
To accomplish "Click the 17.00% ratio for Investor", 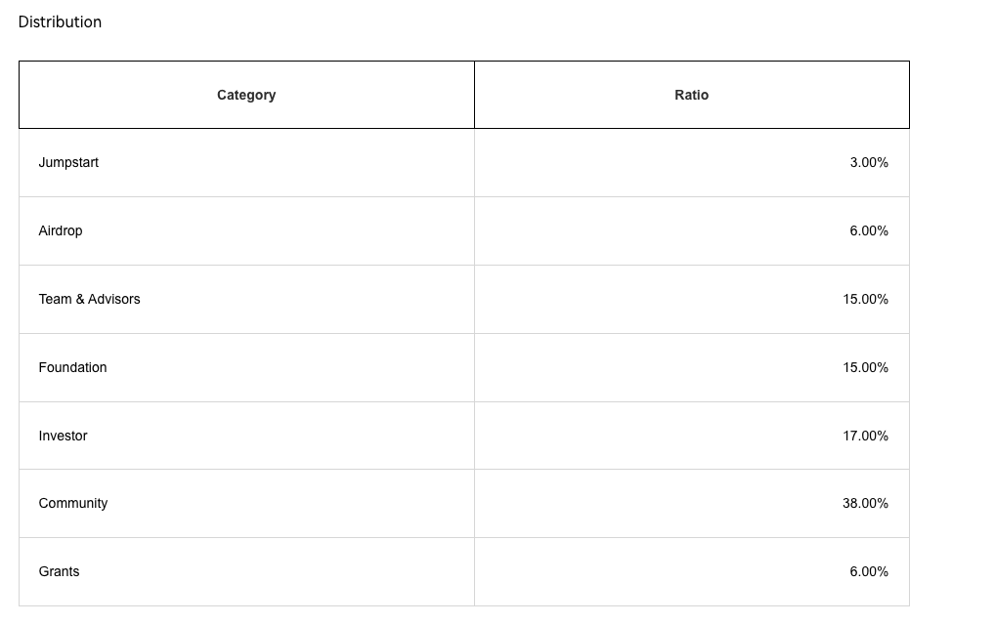I will 865,436.
